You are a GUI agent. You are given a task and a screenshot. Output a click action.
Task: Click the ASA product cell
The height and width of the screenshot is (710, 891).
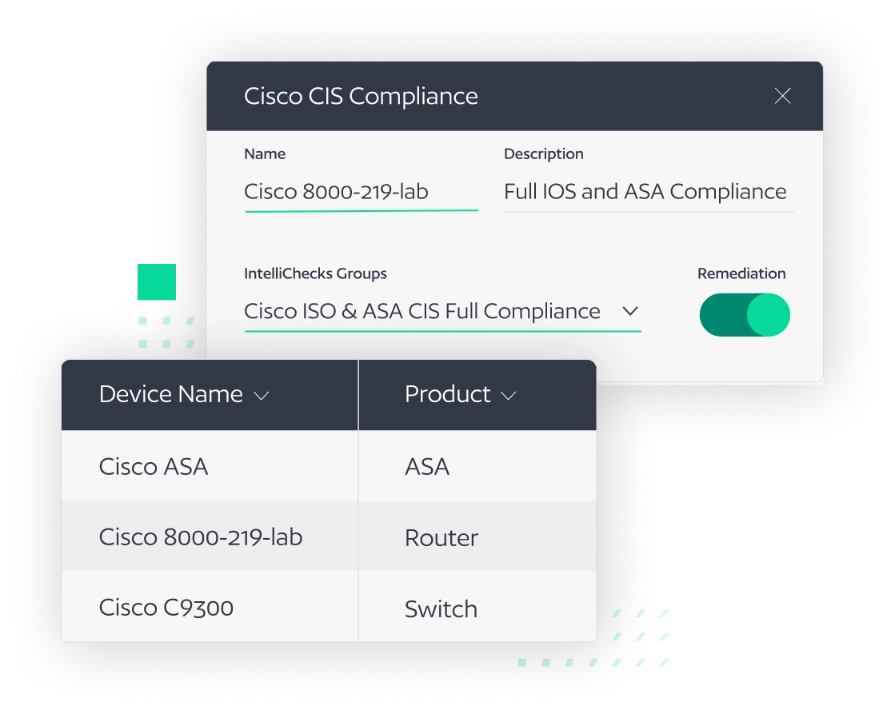point(426,466)
